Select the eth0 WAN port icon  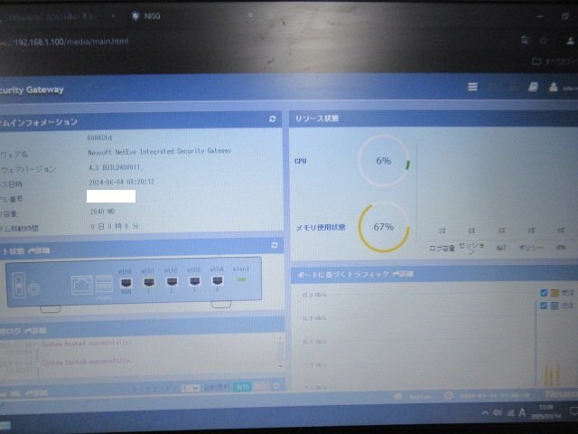pos(126,283)
